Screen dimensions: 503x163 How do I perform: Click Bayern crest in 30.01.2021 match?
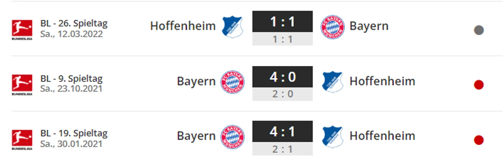(233, 137)
